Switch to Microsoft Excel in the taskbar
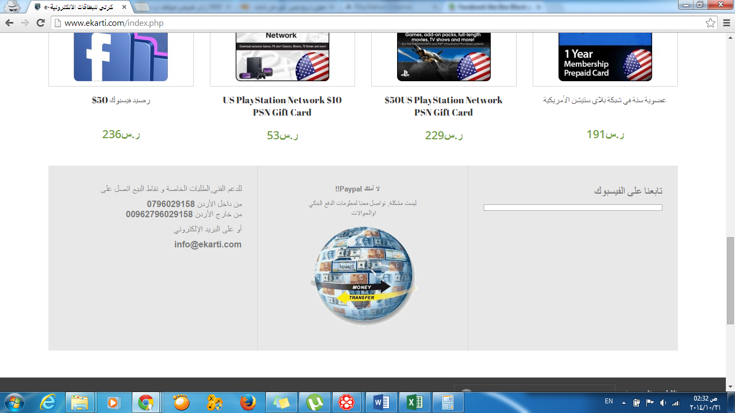735x413 pixels. pos(415,402)
